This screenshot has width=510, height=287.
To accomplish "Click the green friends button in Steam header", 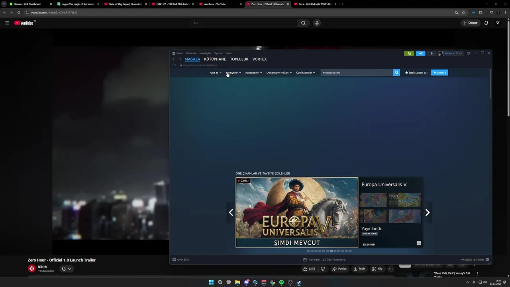I will (x=409, y=53).
